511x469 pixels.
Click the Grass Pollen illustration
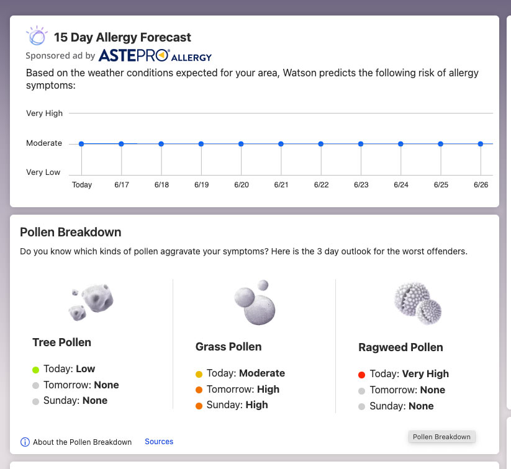tap(255, 302)
